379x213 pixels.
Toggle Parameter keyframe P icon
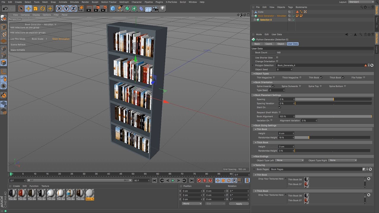[234, 180]
